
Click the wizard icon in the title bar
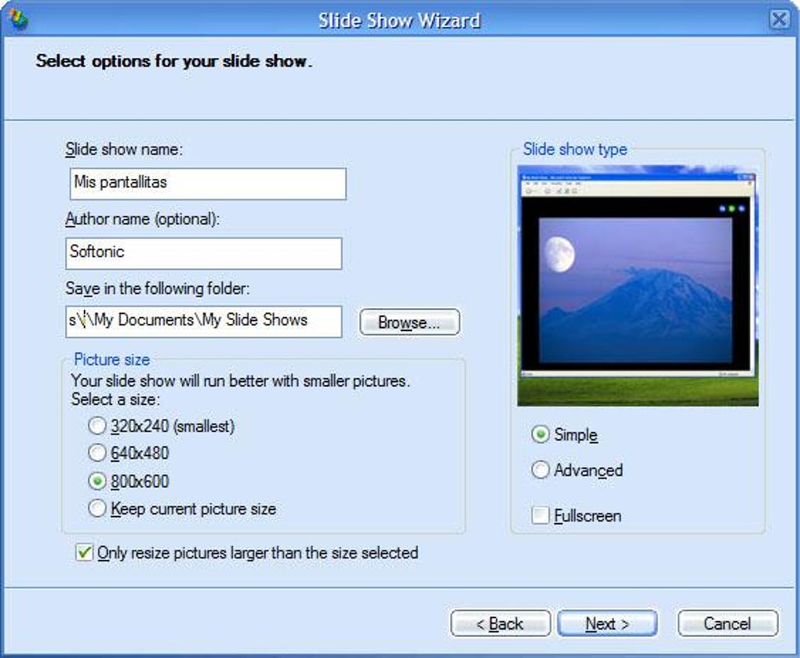coord(18,20)
